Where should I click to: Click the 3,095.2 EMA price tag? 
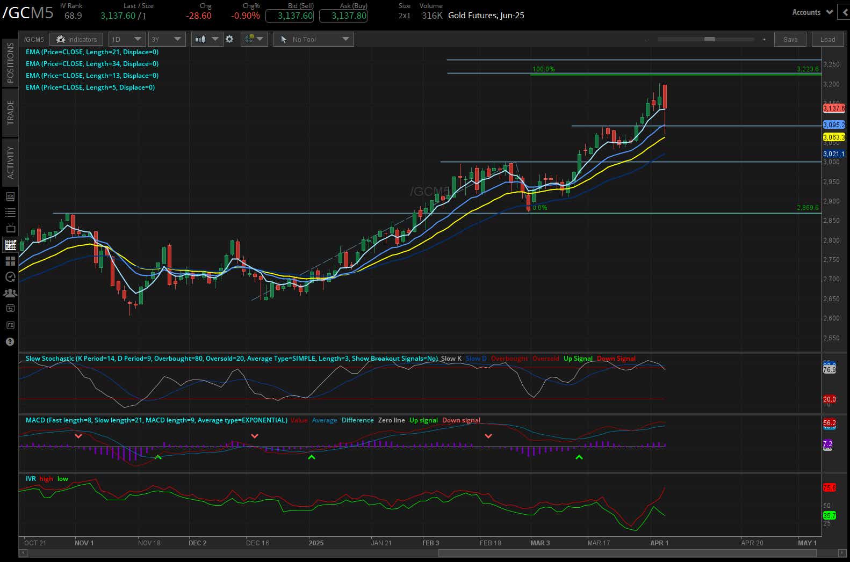tap(834, 125)
